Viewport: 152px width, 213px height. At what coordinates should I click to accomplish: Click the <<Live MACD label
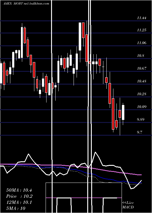128,205
